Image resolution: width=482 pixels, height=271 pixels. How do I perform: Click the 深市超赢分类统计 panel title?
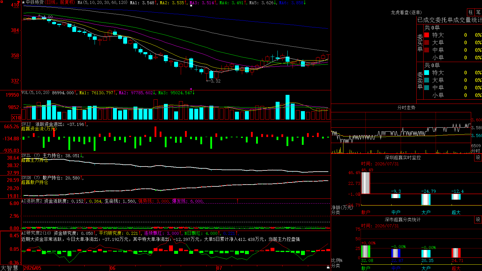[402, 220]
